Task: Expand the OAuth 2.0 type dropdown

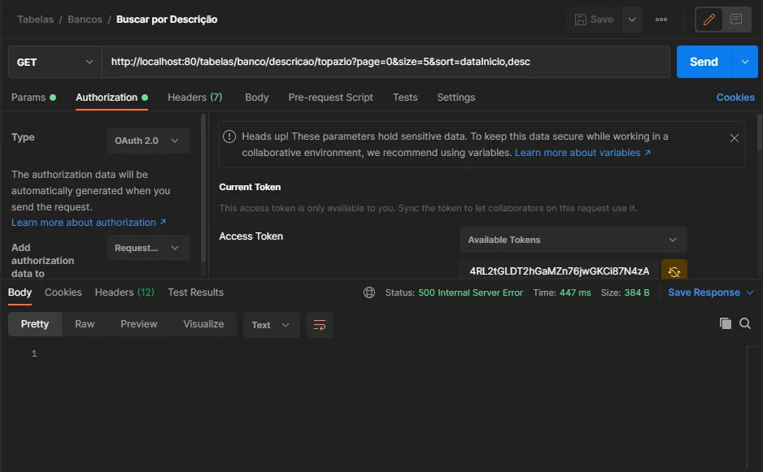Action: tap(147, 141)
